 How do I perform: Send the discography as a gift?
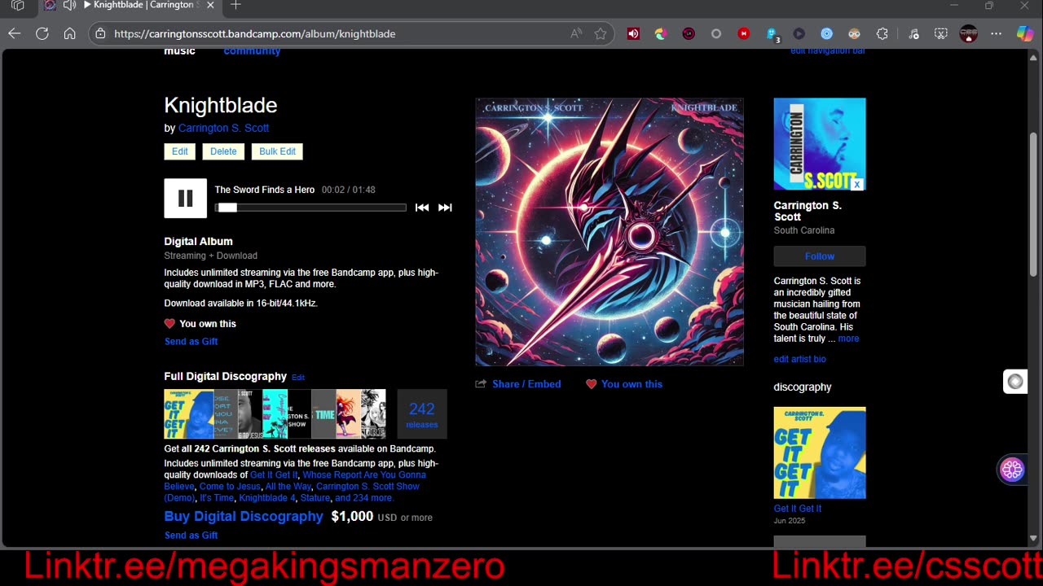pyautogui.click(x=191, y=536)
